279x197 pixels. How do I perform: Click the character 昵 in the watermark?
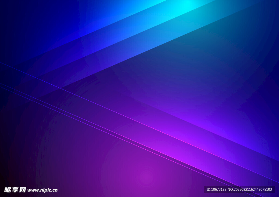(x=8, y=190)
